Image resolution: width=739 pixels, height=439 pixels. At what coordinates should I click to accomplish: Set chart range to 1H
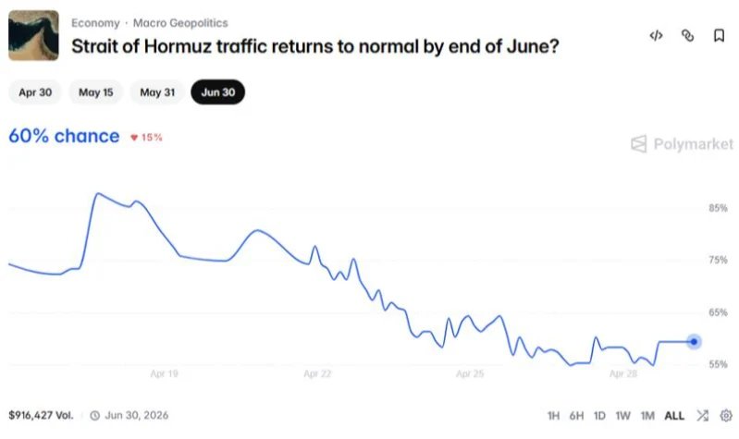tap(553, 416)
